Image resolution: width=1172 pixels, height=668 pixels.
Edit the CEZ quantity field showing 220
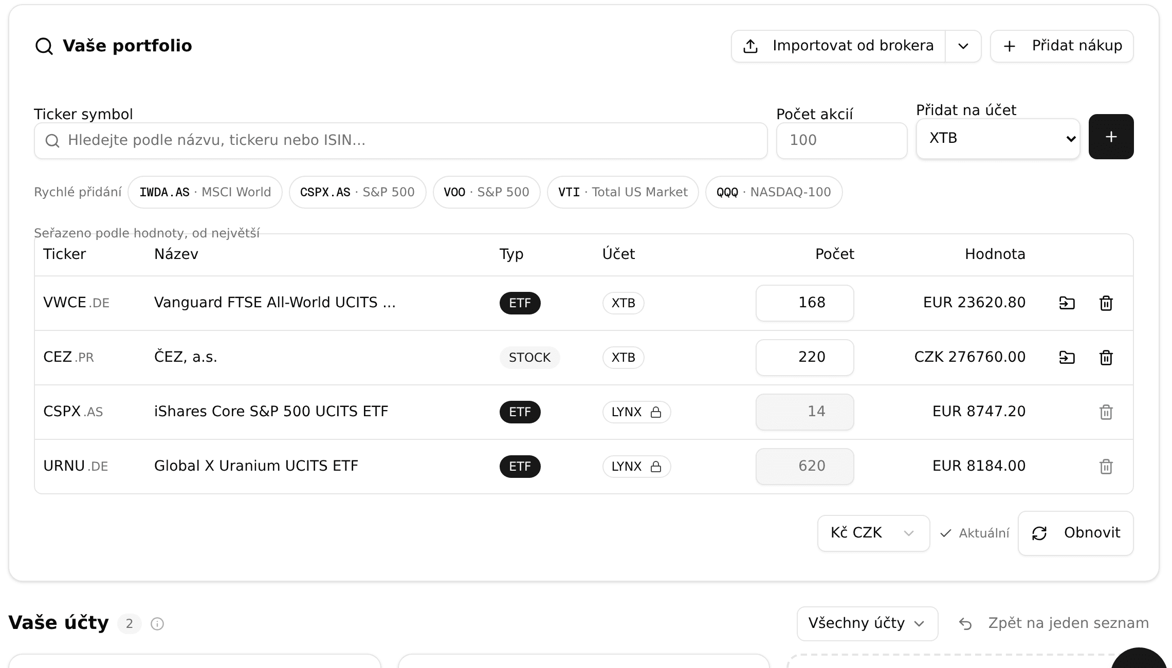805,358
